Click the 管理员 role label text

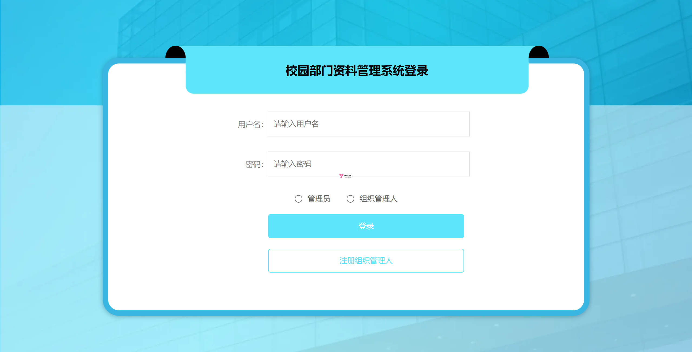319,199
